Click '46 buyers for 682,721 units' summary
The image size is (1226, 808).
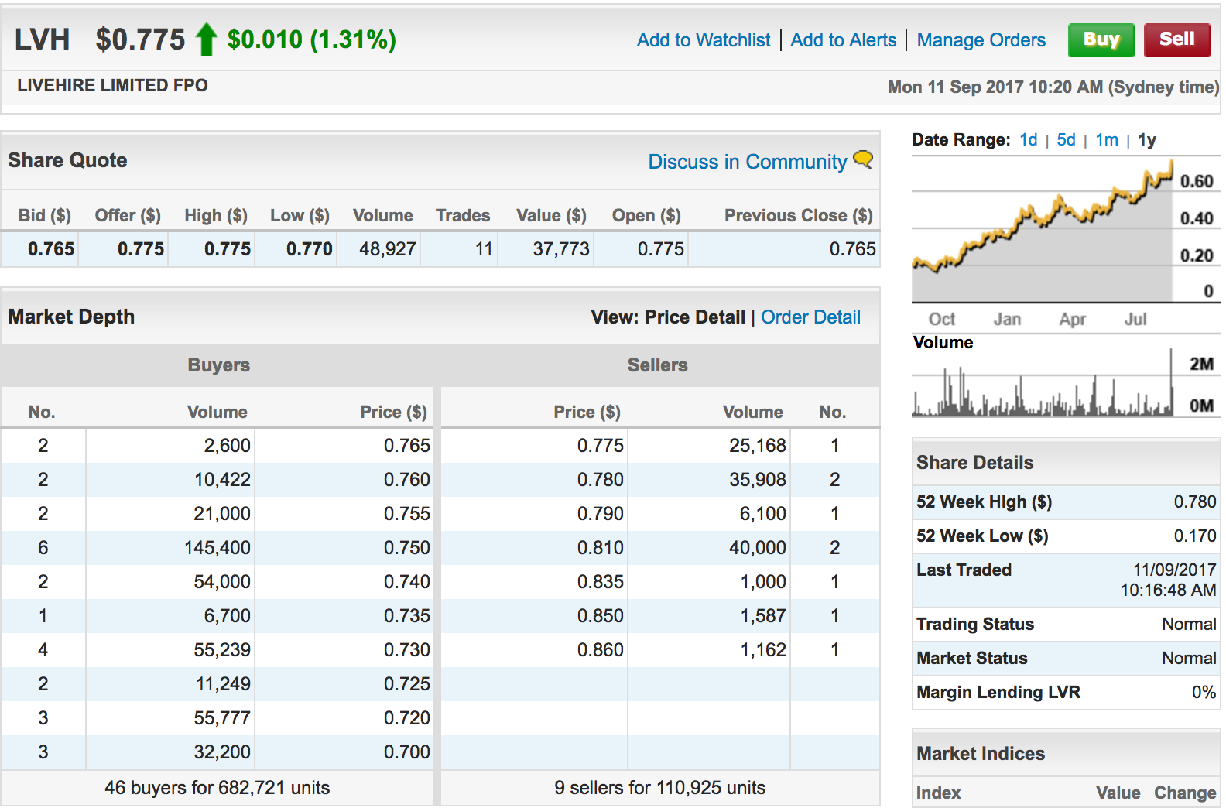click(x=217, y=788)
